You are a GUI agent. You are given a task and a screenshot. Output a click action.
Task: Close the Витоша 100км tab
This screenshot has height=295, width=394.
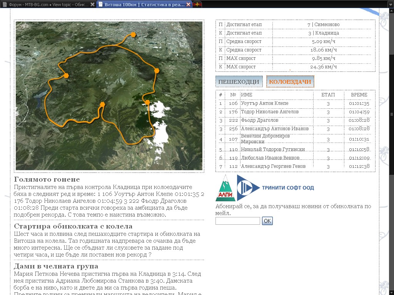(188, 5)
